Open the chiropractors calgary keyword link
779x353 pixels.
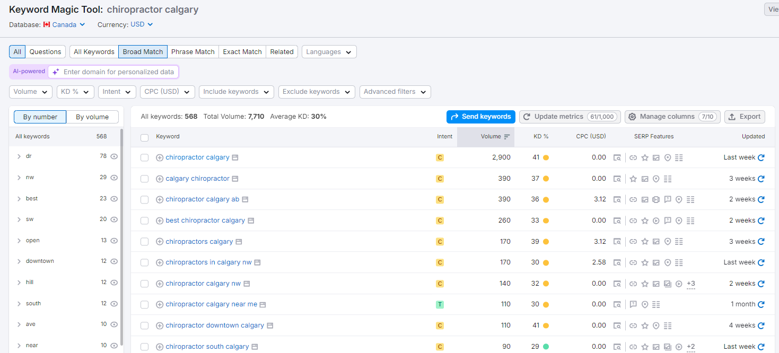(x=199, y=242)
